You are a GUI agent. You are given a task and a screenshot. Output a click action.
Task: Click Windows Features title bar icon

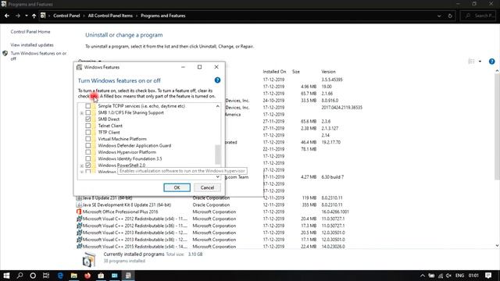click(x=79, y=67)
